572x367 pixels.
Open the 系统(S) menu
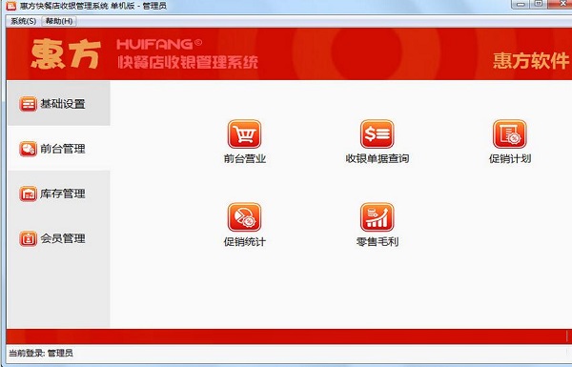(x=23, y=21)
